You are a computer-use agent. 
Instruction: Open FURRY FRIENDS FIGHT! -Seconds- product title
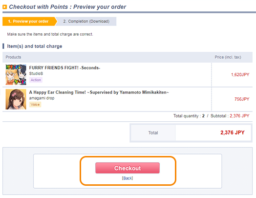(64, 67)
